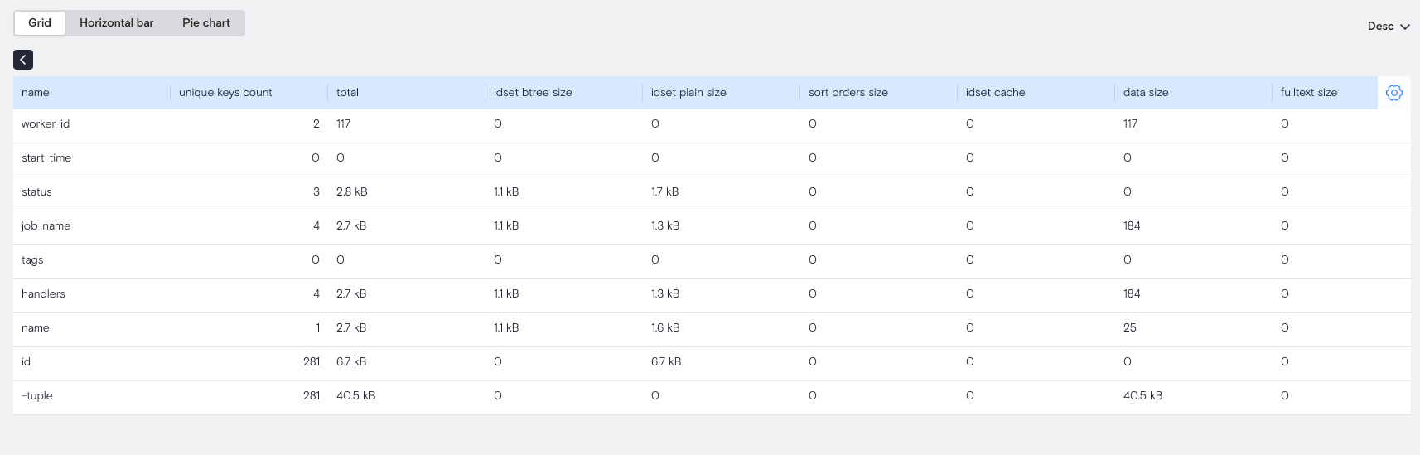Click the total column header

[x=348, y=93]
